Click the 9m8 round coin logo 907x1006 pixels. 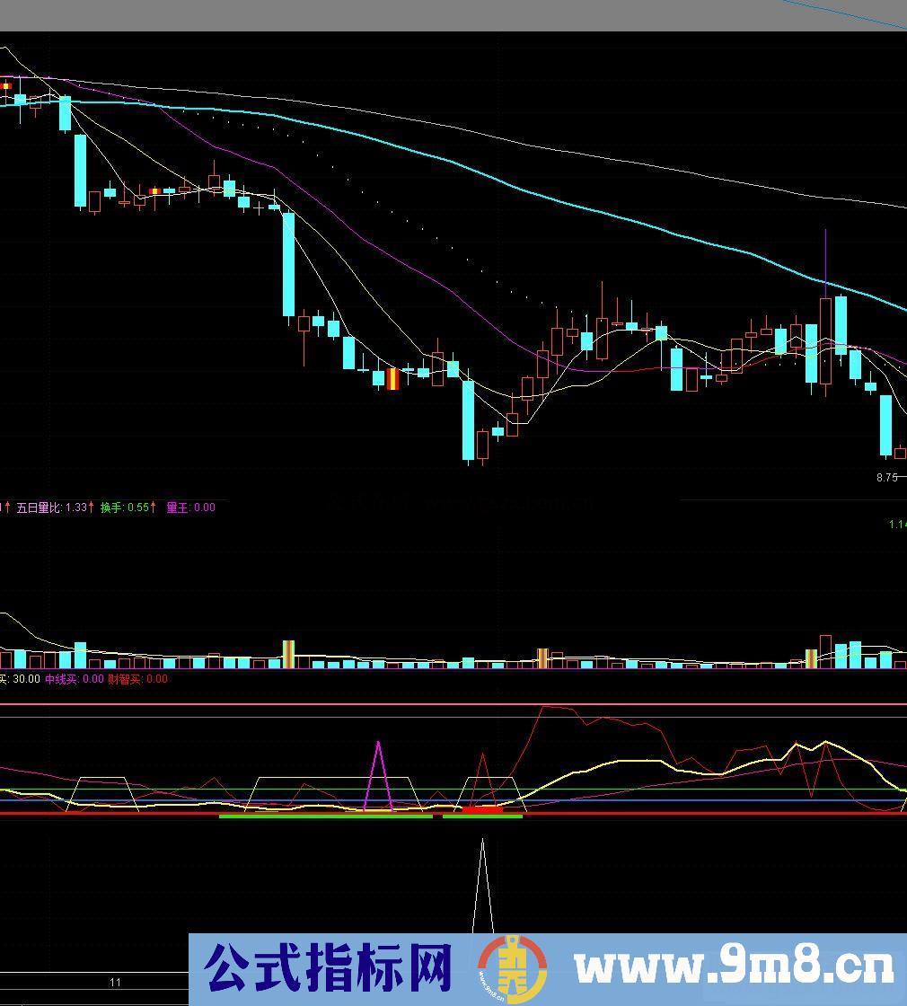(512, 968)
